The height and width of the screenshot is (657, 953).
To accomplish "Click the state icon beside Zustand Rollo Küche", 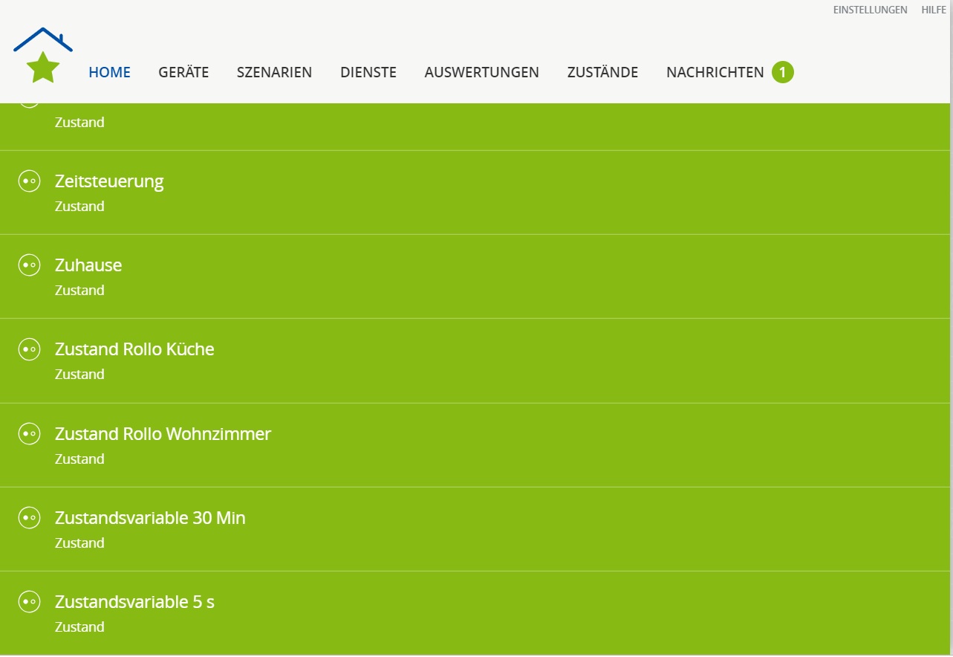I will (29, 349).
